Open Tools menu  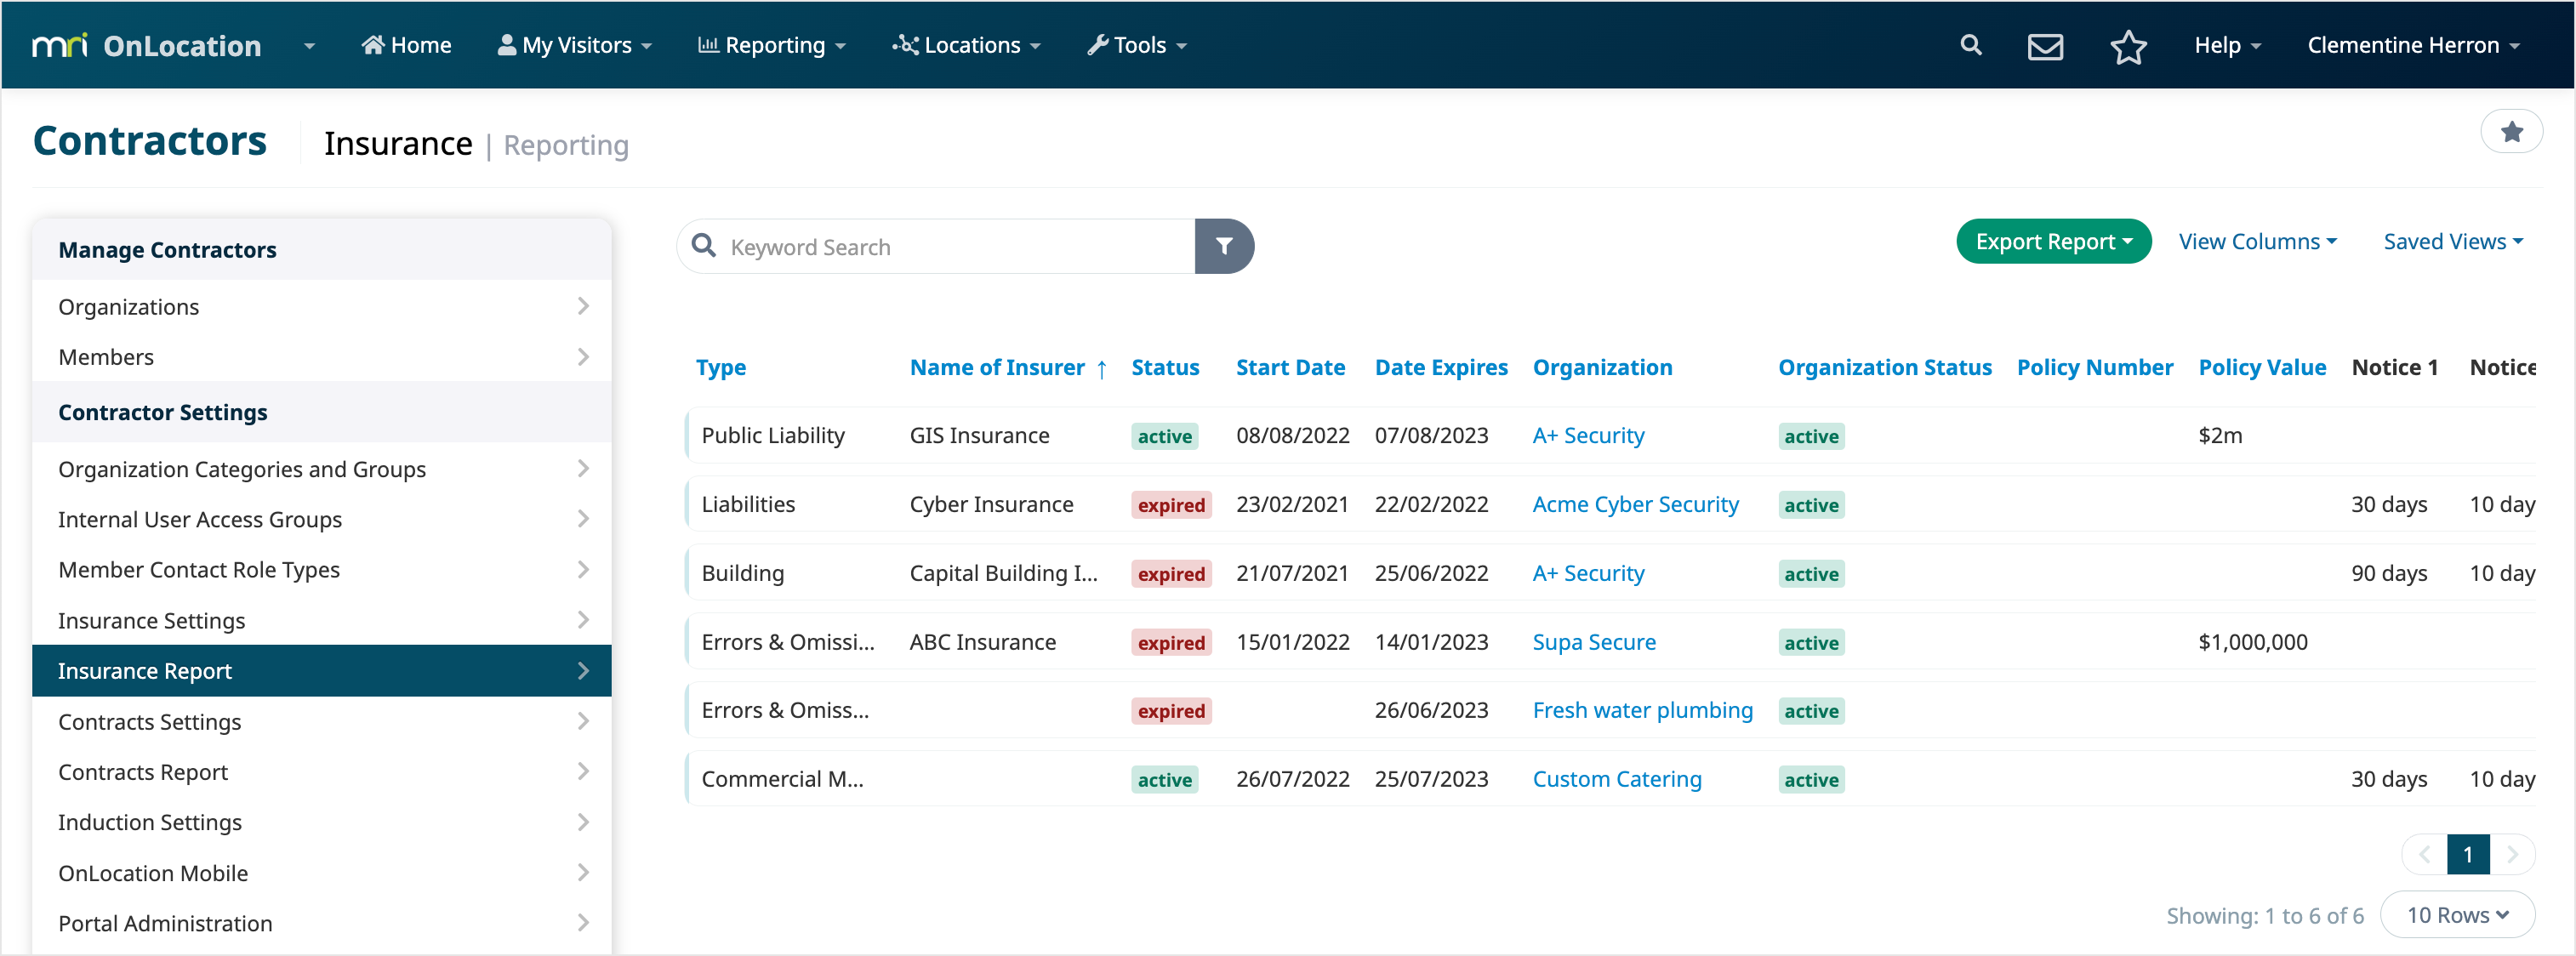(1137, 45)
